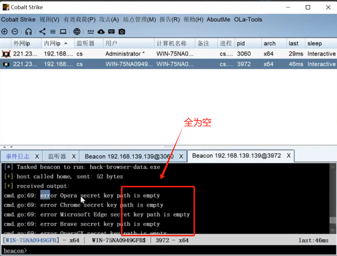Open credentials via the password dots icon

(x=91, y=32)
